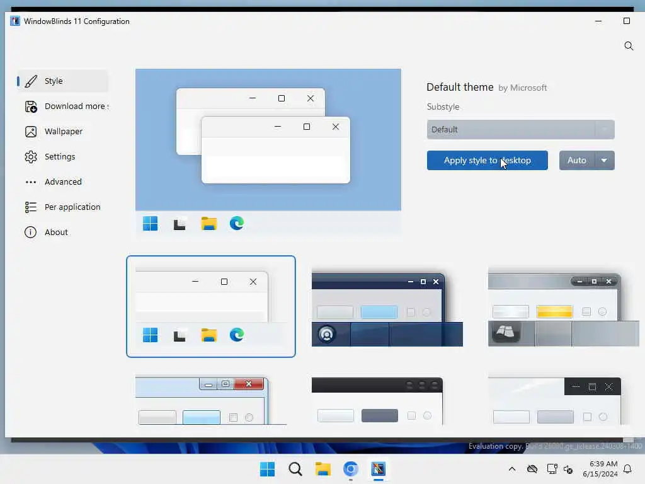The height and width of the screenshot is (484, 645).
Task: Click the WindowBlinds taskbar icon
Action: pyautogui.click(x=378, y=469)
